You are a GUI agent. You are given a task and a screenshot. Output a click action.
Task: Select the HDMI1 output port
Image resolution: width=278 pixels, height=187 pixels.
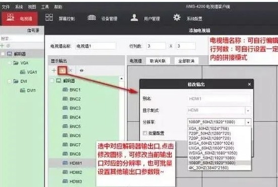pos(72,163)
